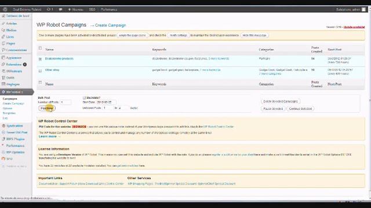Click the Outils tools icon in sidebar
This screenshot has width=371, height=208.
pos(3,77)
